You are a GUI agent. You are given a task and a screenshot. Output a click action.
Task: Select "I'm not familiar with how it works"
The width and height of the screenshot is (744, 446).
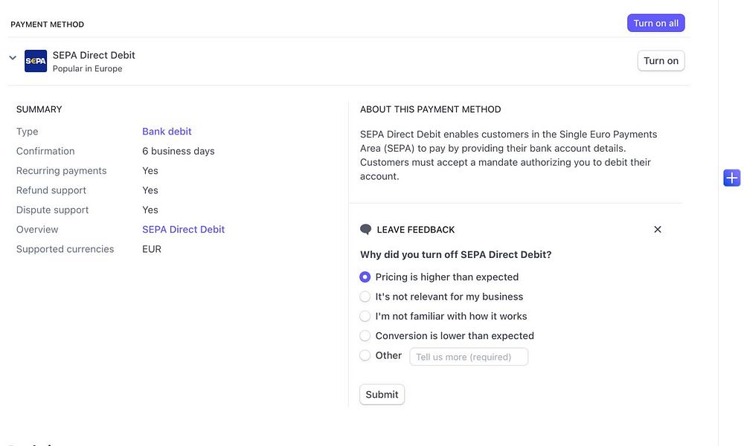coord(365,316)
